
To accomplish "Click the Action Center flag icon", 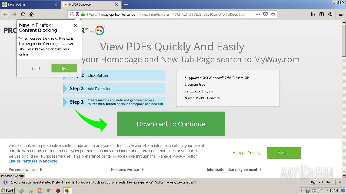I will click(x=320, y=190).
